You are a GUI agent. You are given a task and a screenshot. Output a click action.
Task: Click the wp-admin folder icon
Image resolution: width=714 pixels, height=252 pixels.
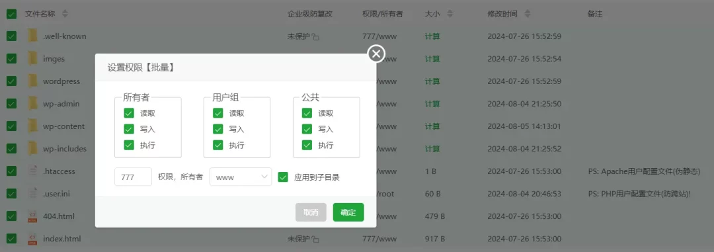(x=32, y=103)
